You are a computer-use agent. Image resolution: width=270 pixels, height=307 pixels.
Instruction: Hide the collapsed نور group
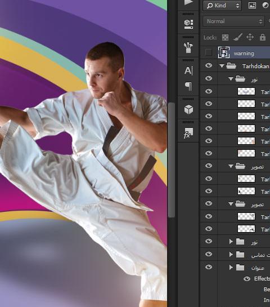(x=209, y=241)
